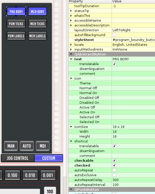Select the toolTipDuration value -1
This screenshot has width=155, height=194.
pos(133,6)
